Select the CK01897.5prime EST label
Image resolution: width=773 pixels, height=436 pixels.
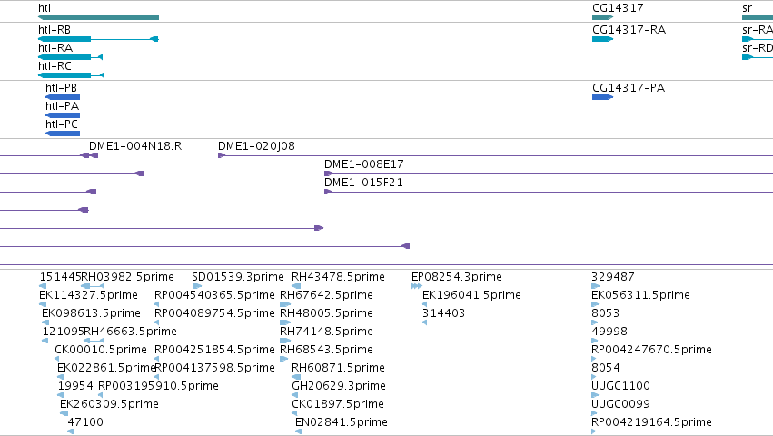[338, 404]
